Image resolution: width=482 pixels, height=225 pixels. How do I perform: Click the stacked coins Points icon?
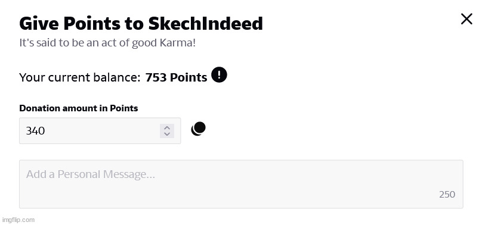coord(198,129)
